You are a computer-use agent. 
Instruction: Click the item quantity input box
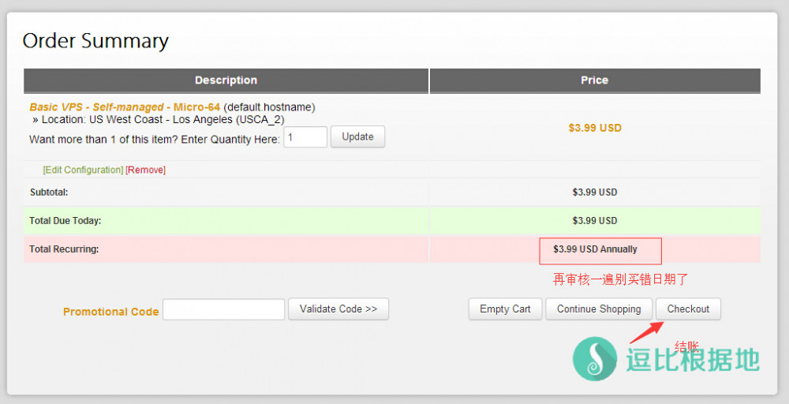(305, 137)
